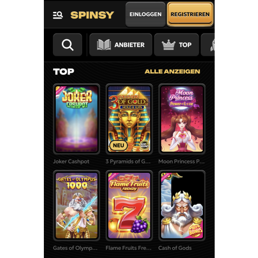Open the magnifier search button
The width and height of the screenshot is (258, 258).
click(68, 45)
